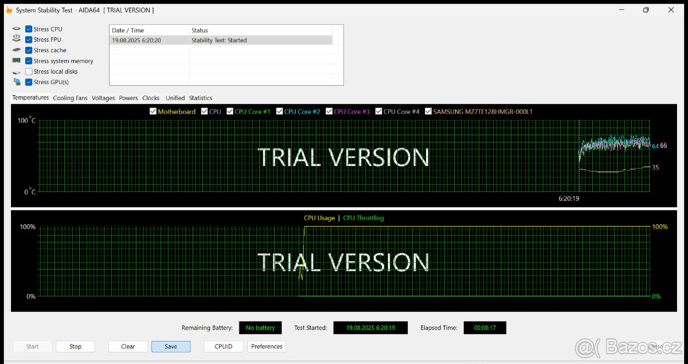Image resolution: width=688 pixels, height=364 pixels.
Task: Disable the SAMSUNG MZ7TE128HMGR graph checkbox
Action: click(428, 112)
